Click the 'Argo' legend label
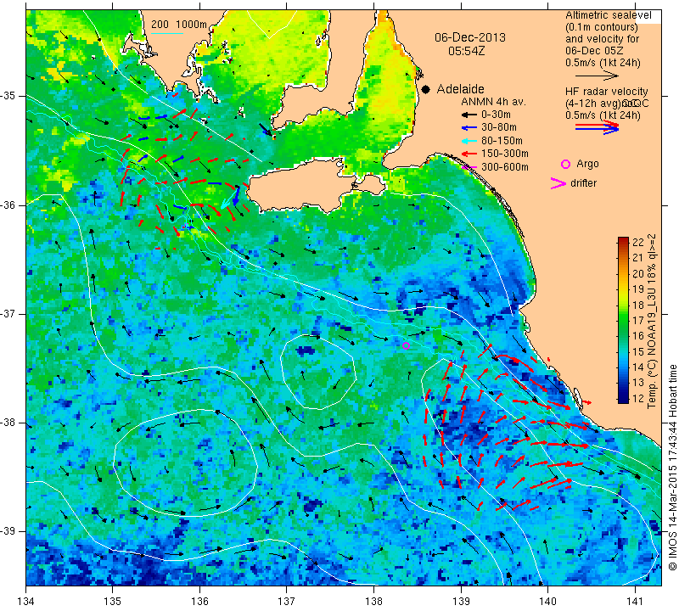Screen dimensions: 679x611 pyautogui.click(x=587, y=164)
